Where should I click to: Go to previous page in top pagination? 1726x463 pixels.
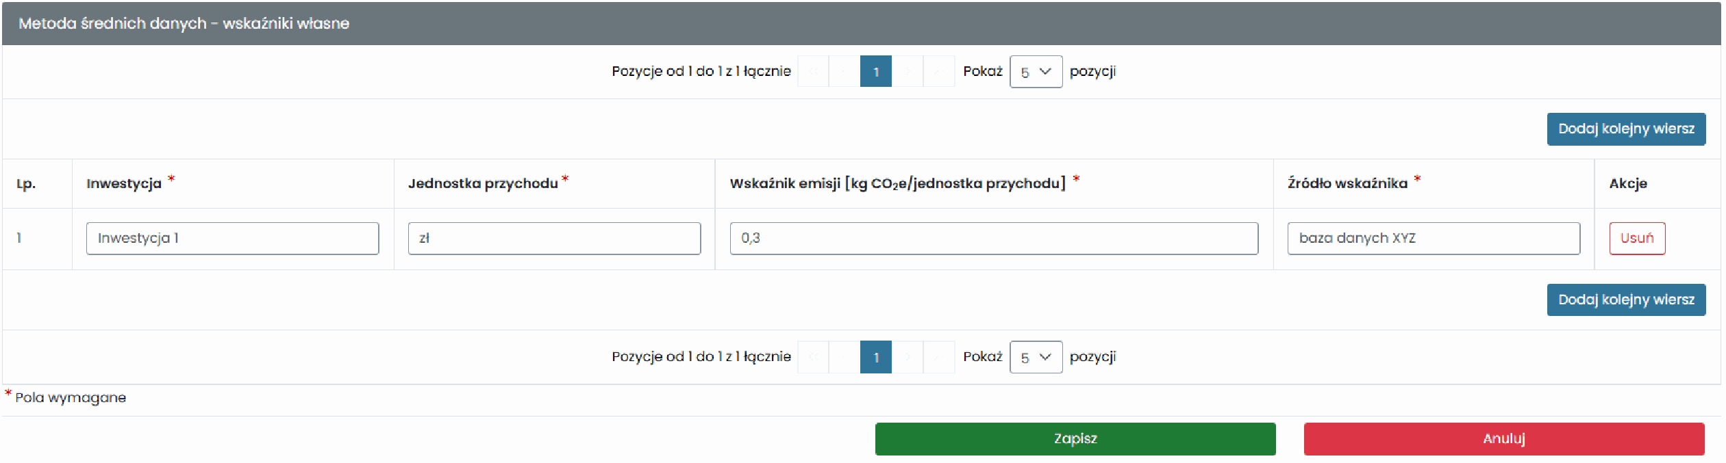tap(845, 71)
